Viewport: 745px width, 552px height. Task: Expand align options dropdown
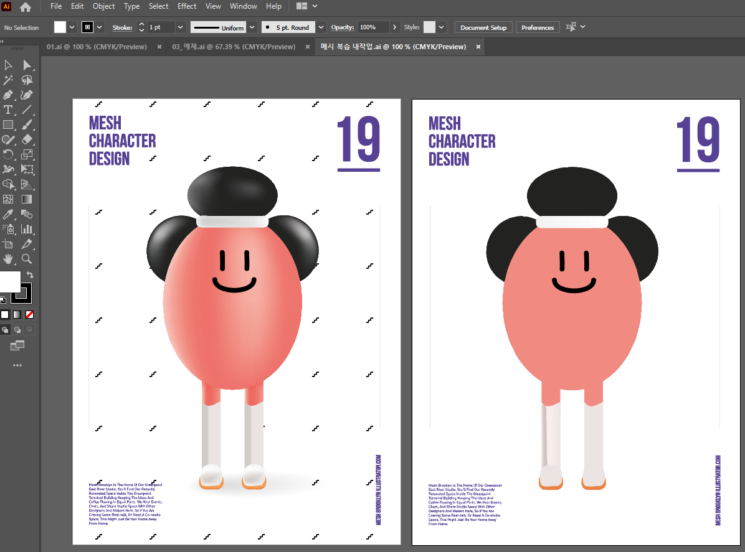(582, 27)
